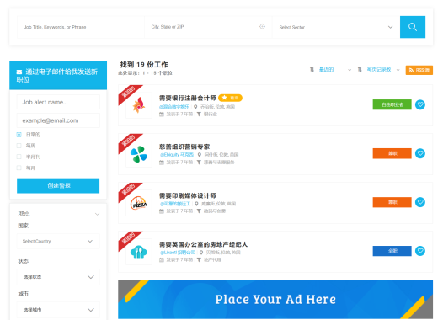
Task: Open the first sort-by dropdown beside 找到 19 份工作
Action: pos(335,70)
